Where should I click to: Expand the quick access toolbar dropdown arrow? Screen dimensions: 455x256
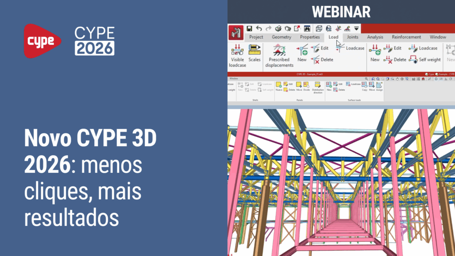(356, 28)
